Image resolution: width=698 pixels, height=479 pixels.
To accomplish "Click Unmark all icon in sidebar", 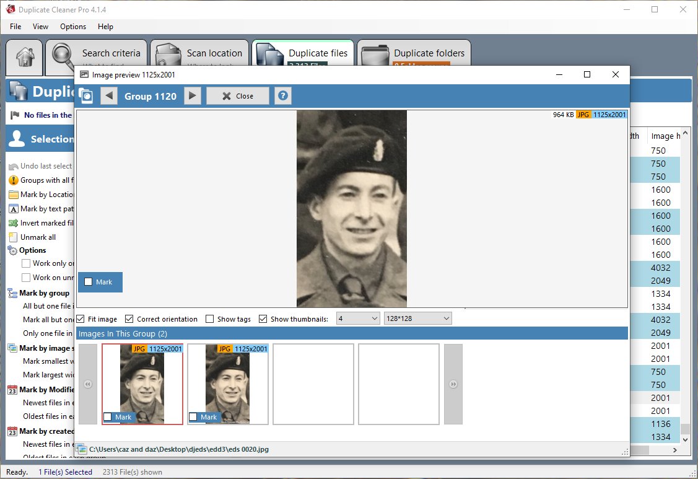I will [14, 237].
